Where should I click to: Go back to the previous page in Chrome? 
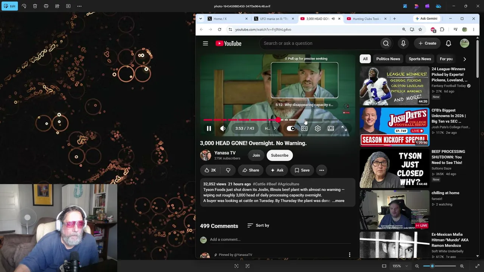[x=201, y=29]
